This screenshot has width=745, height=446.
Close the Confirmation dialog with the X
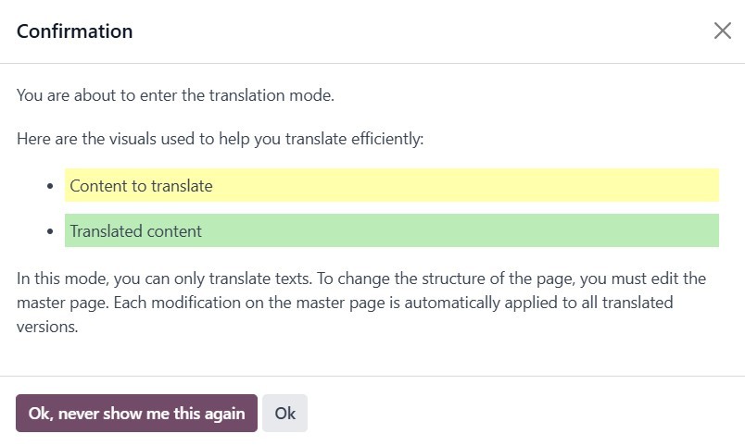[x=723, y=31]
